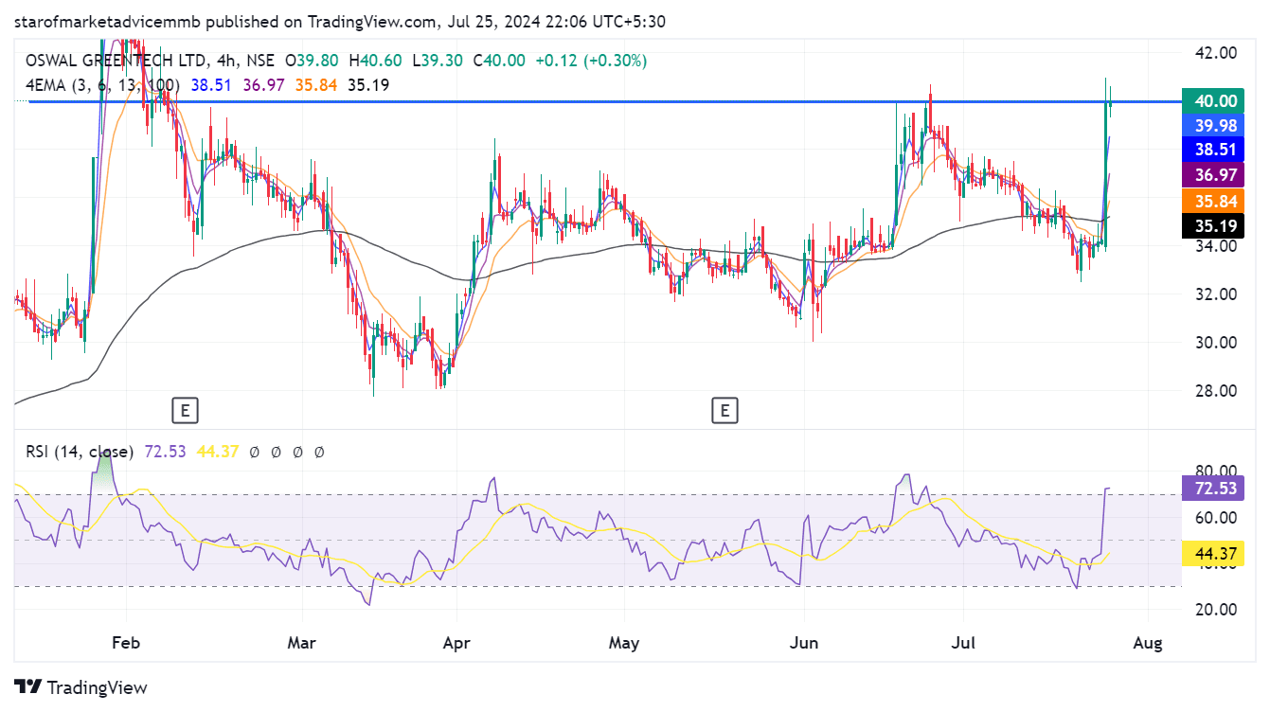The width and height of the screenshot is (1270, 712).
Task: Click the 20.00 RSI scale label
Action: point(1216,610)
